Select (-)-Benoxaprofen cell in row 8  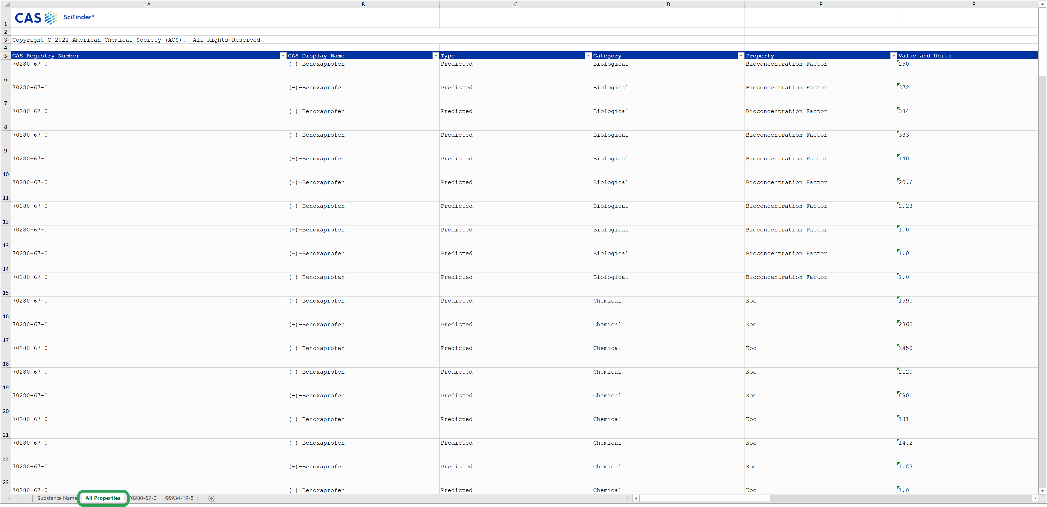tap(363, 119)
